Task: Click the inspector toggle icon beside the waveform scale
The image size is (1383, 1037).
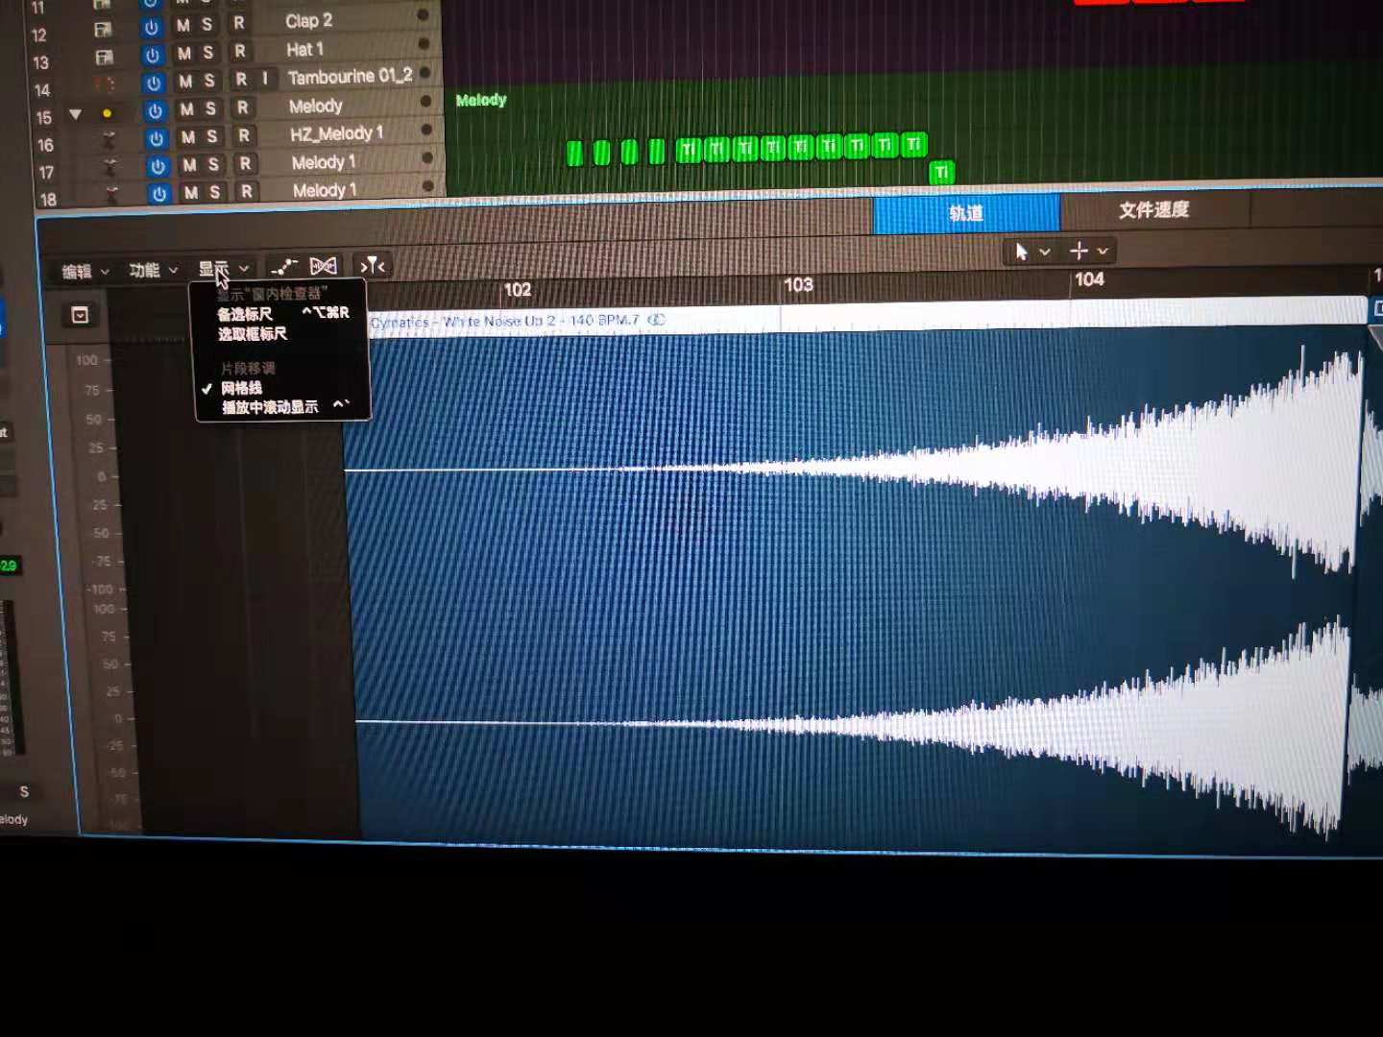Action: click(x=80, y=315)
